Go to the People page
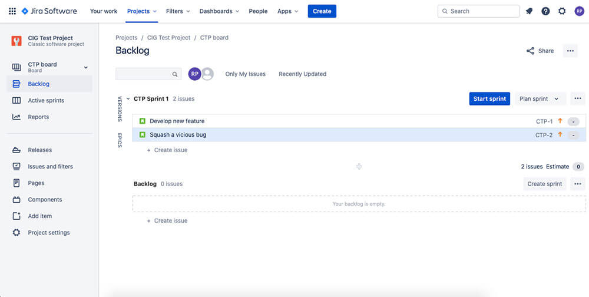 click(x=258, y=11)
